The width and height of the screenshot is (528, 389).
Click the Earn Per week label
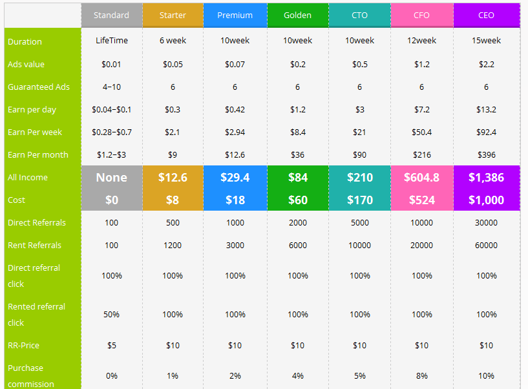(35, 132)
